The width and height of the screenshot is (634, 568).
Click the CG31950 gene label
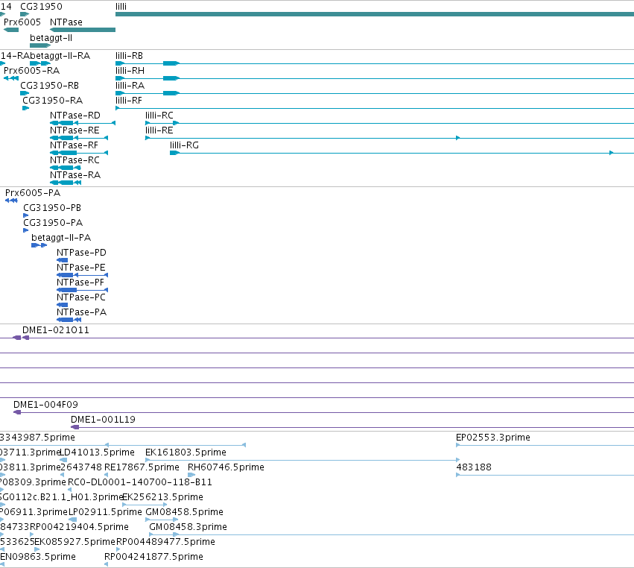click(x=41, y=7)
